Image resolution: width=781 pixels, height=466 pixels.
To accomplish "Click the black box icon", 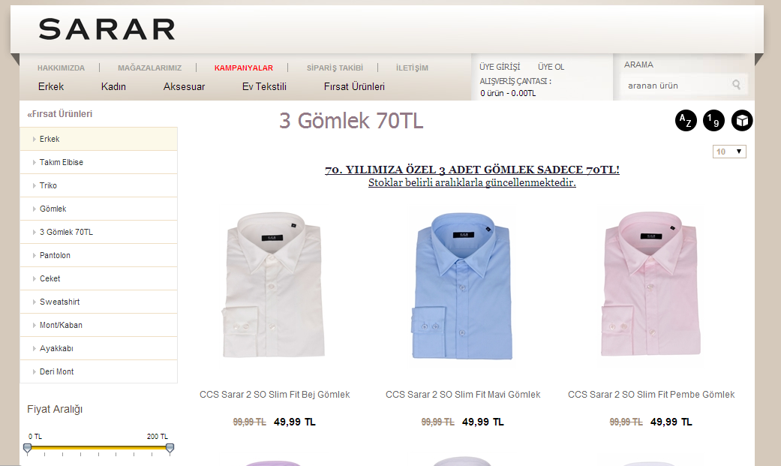I will (x=742, y=121).
